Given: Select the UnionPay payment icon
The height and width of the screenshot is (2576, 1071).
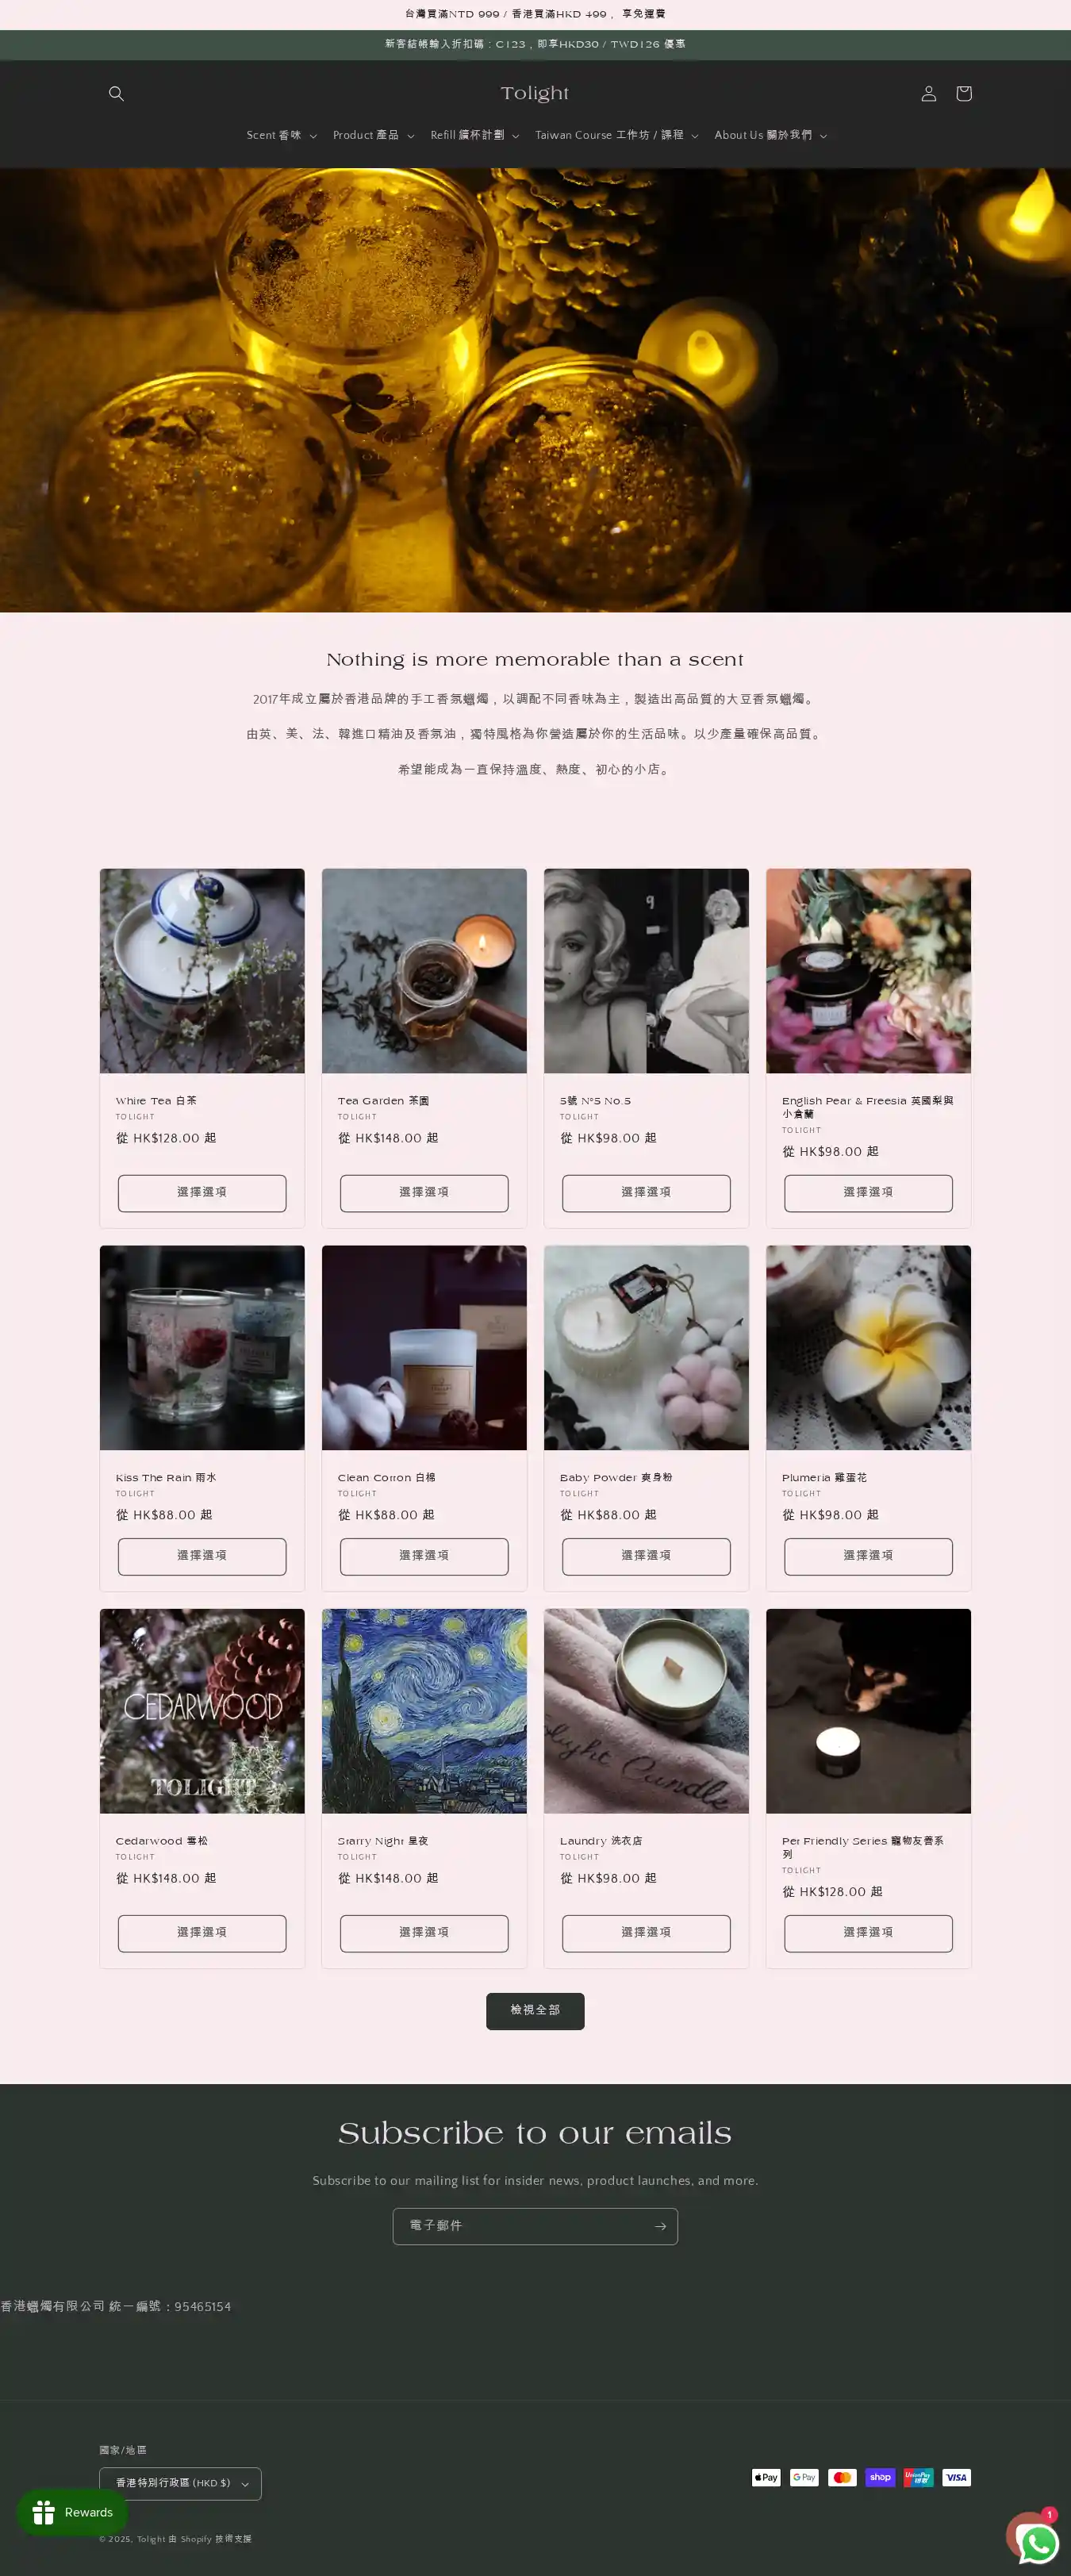Looking at the screenshot, I should point(918,2477).
